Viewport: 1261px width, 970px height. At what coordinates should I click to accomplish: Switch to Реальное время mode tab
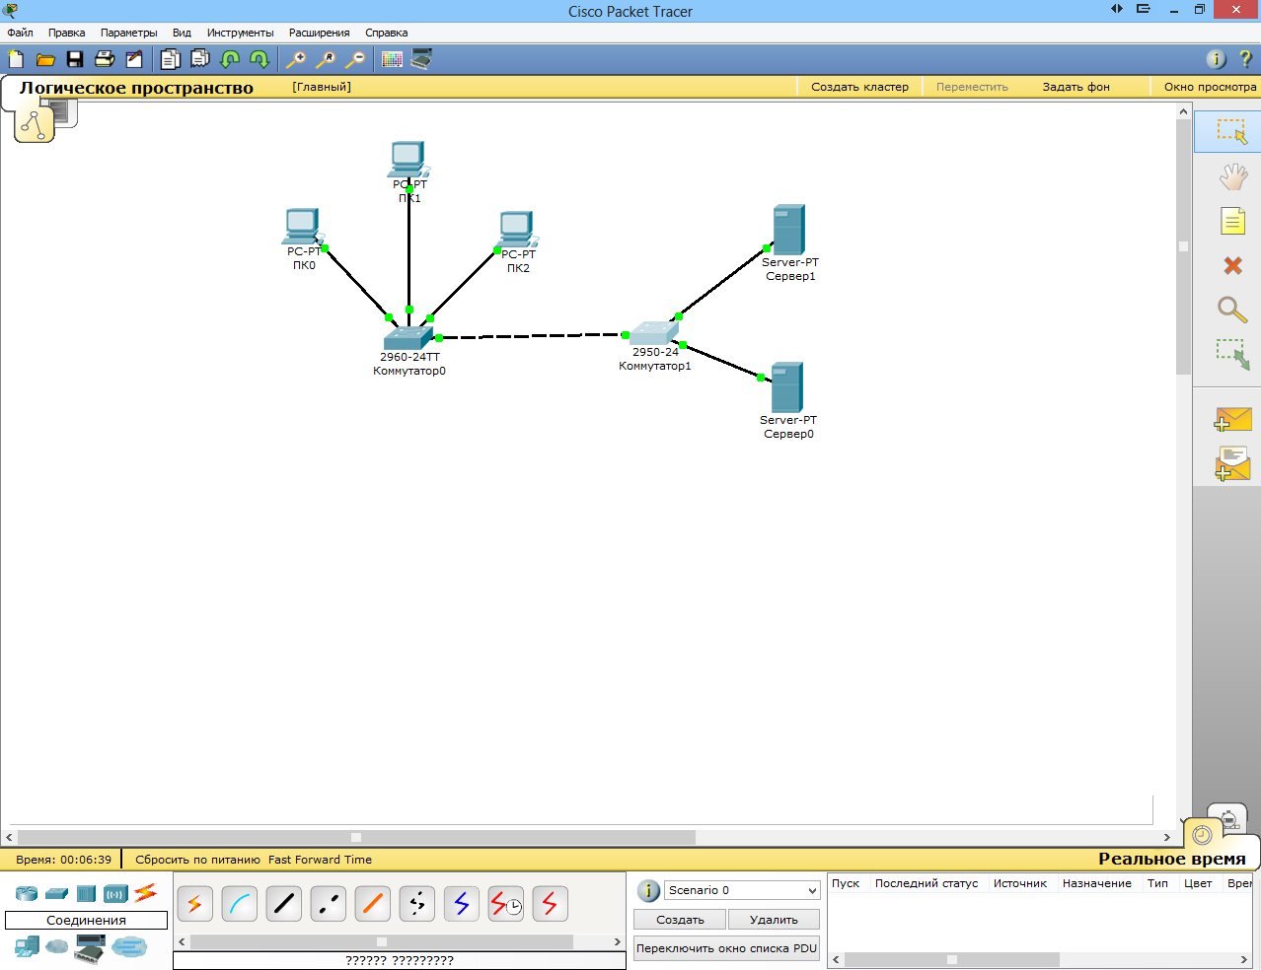[x=1171, y=859]
